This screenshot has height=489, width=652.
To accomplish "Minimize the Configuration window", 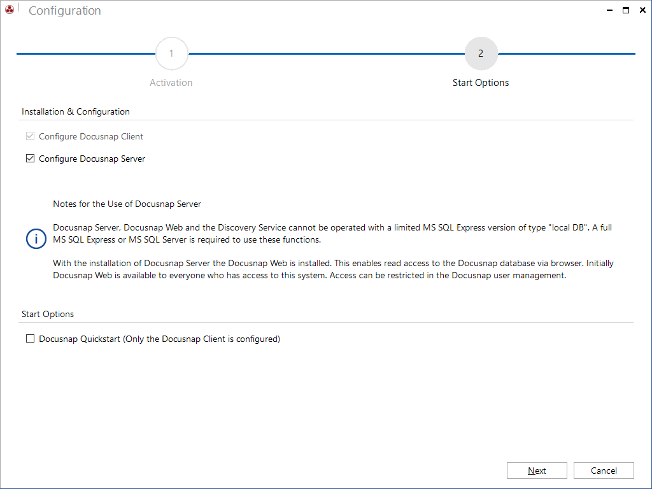I will pos(609,10).
